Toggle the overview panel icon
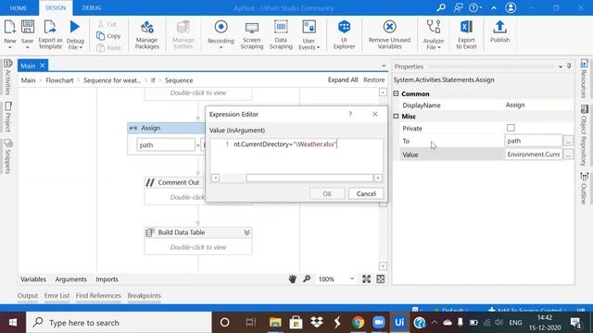 point(381,279)
